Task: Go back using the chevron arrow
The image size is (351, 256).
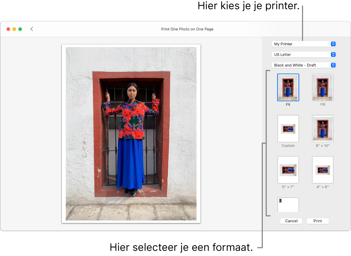Action: pos(32,29)
